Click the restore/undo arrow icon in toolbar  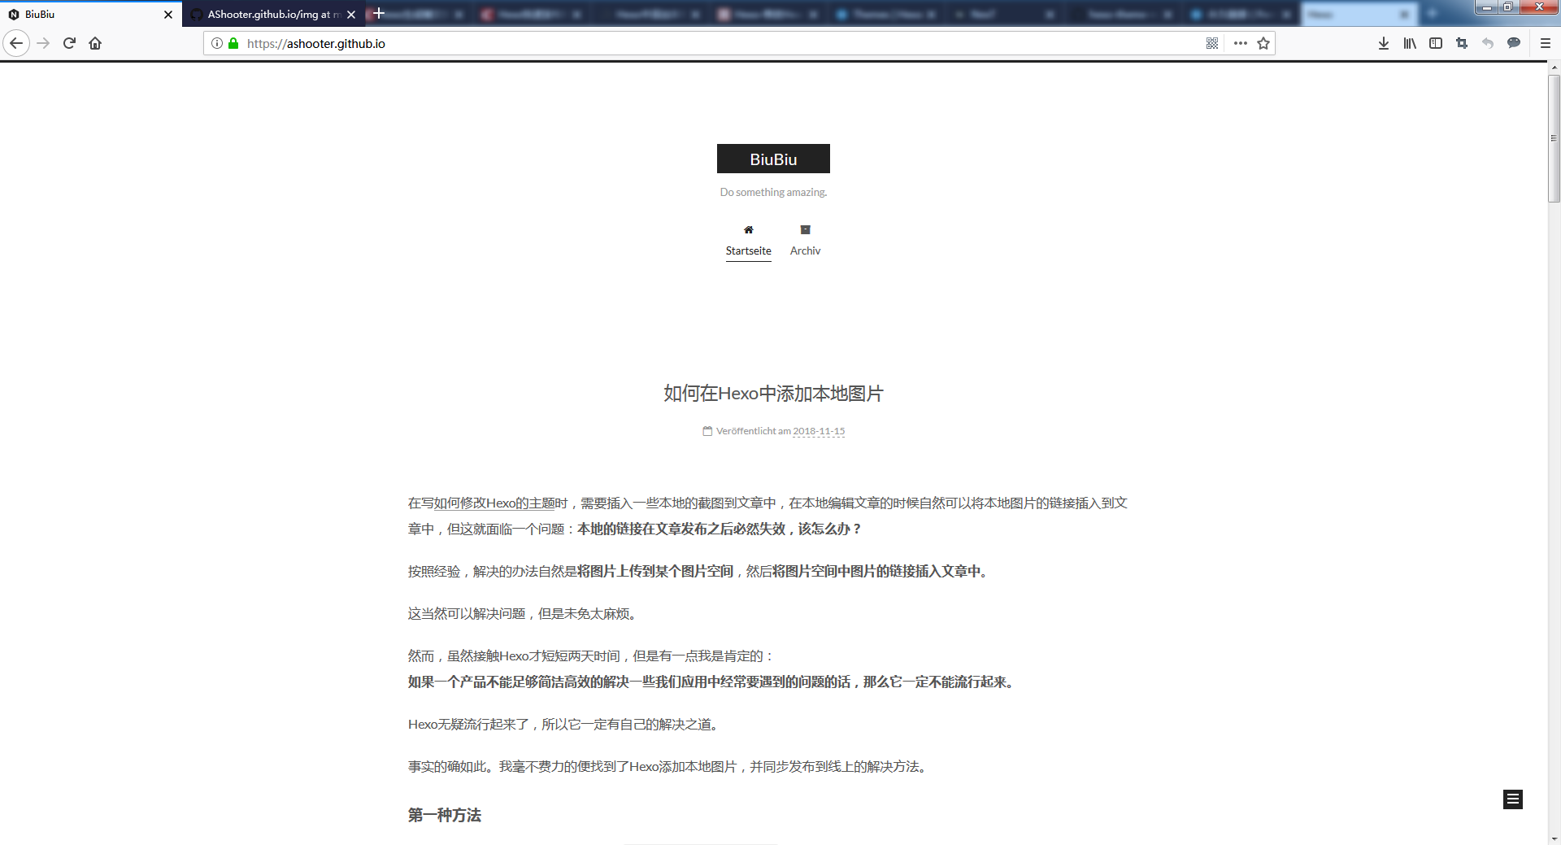tap(1488, 43)
